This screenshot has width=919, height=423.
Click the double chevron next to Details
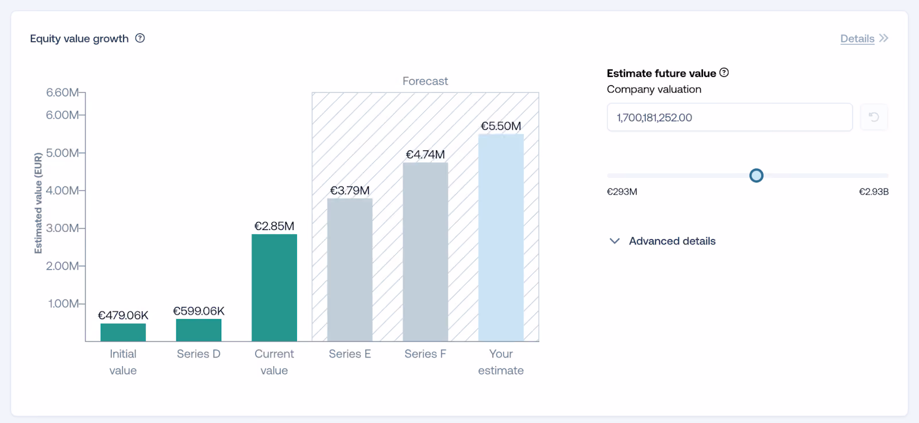884,38
